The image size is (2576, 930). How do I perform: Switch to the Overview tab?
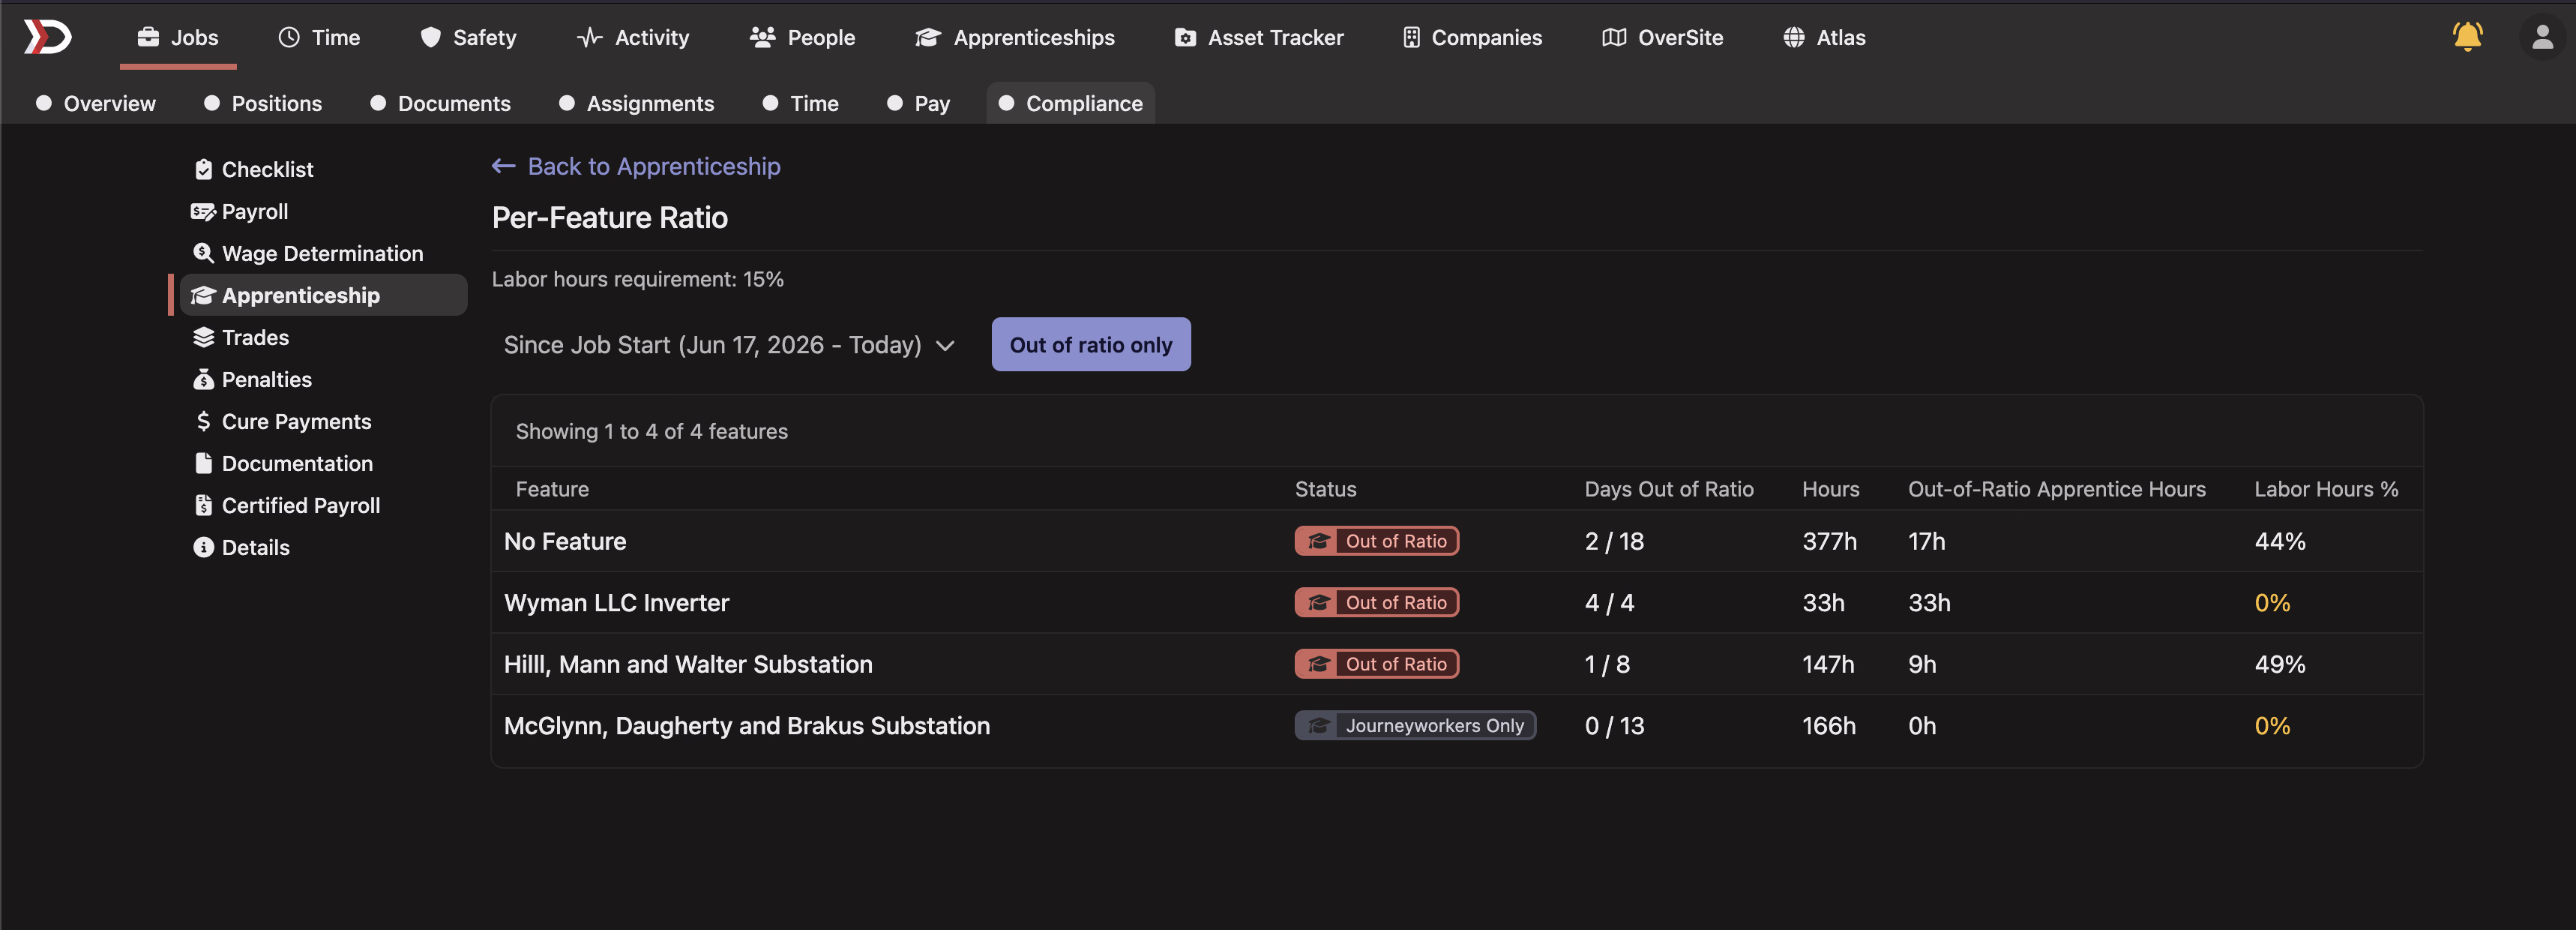click(96, 103)
